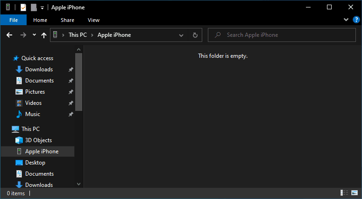Open the address bar history dropdown
The image size is (362, 199).
181,35
